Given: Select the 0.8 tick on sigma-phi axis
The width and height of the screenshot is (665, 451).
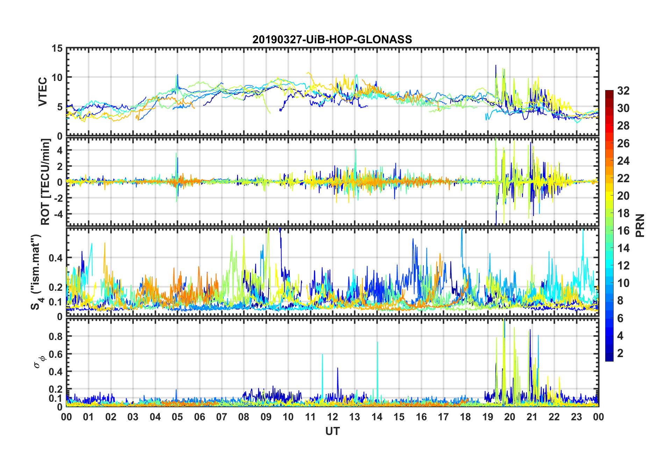Looking at the screenshot, I should [x=56, y=337].
